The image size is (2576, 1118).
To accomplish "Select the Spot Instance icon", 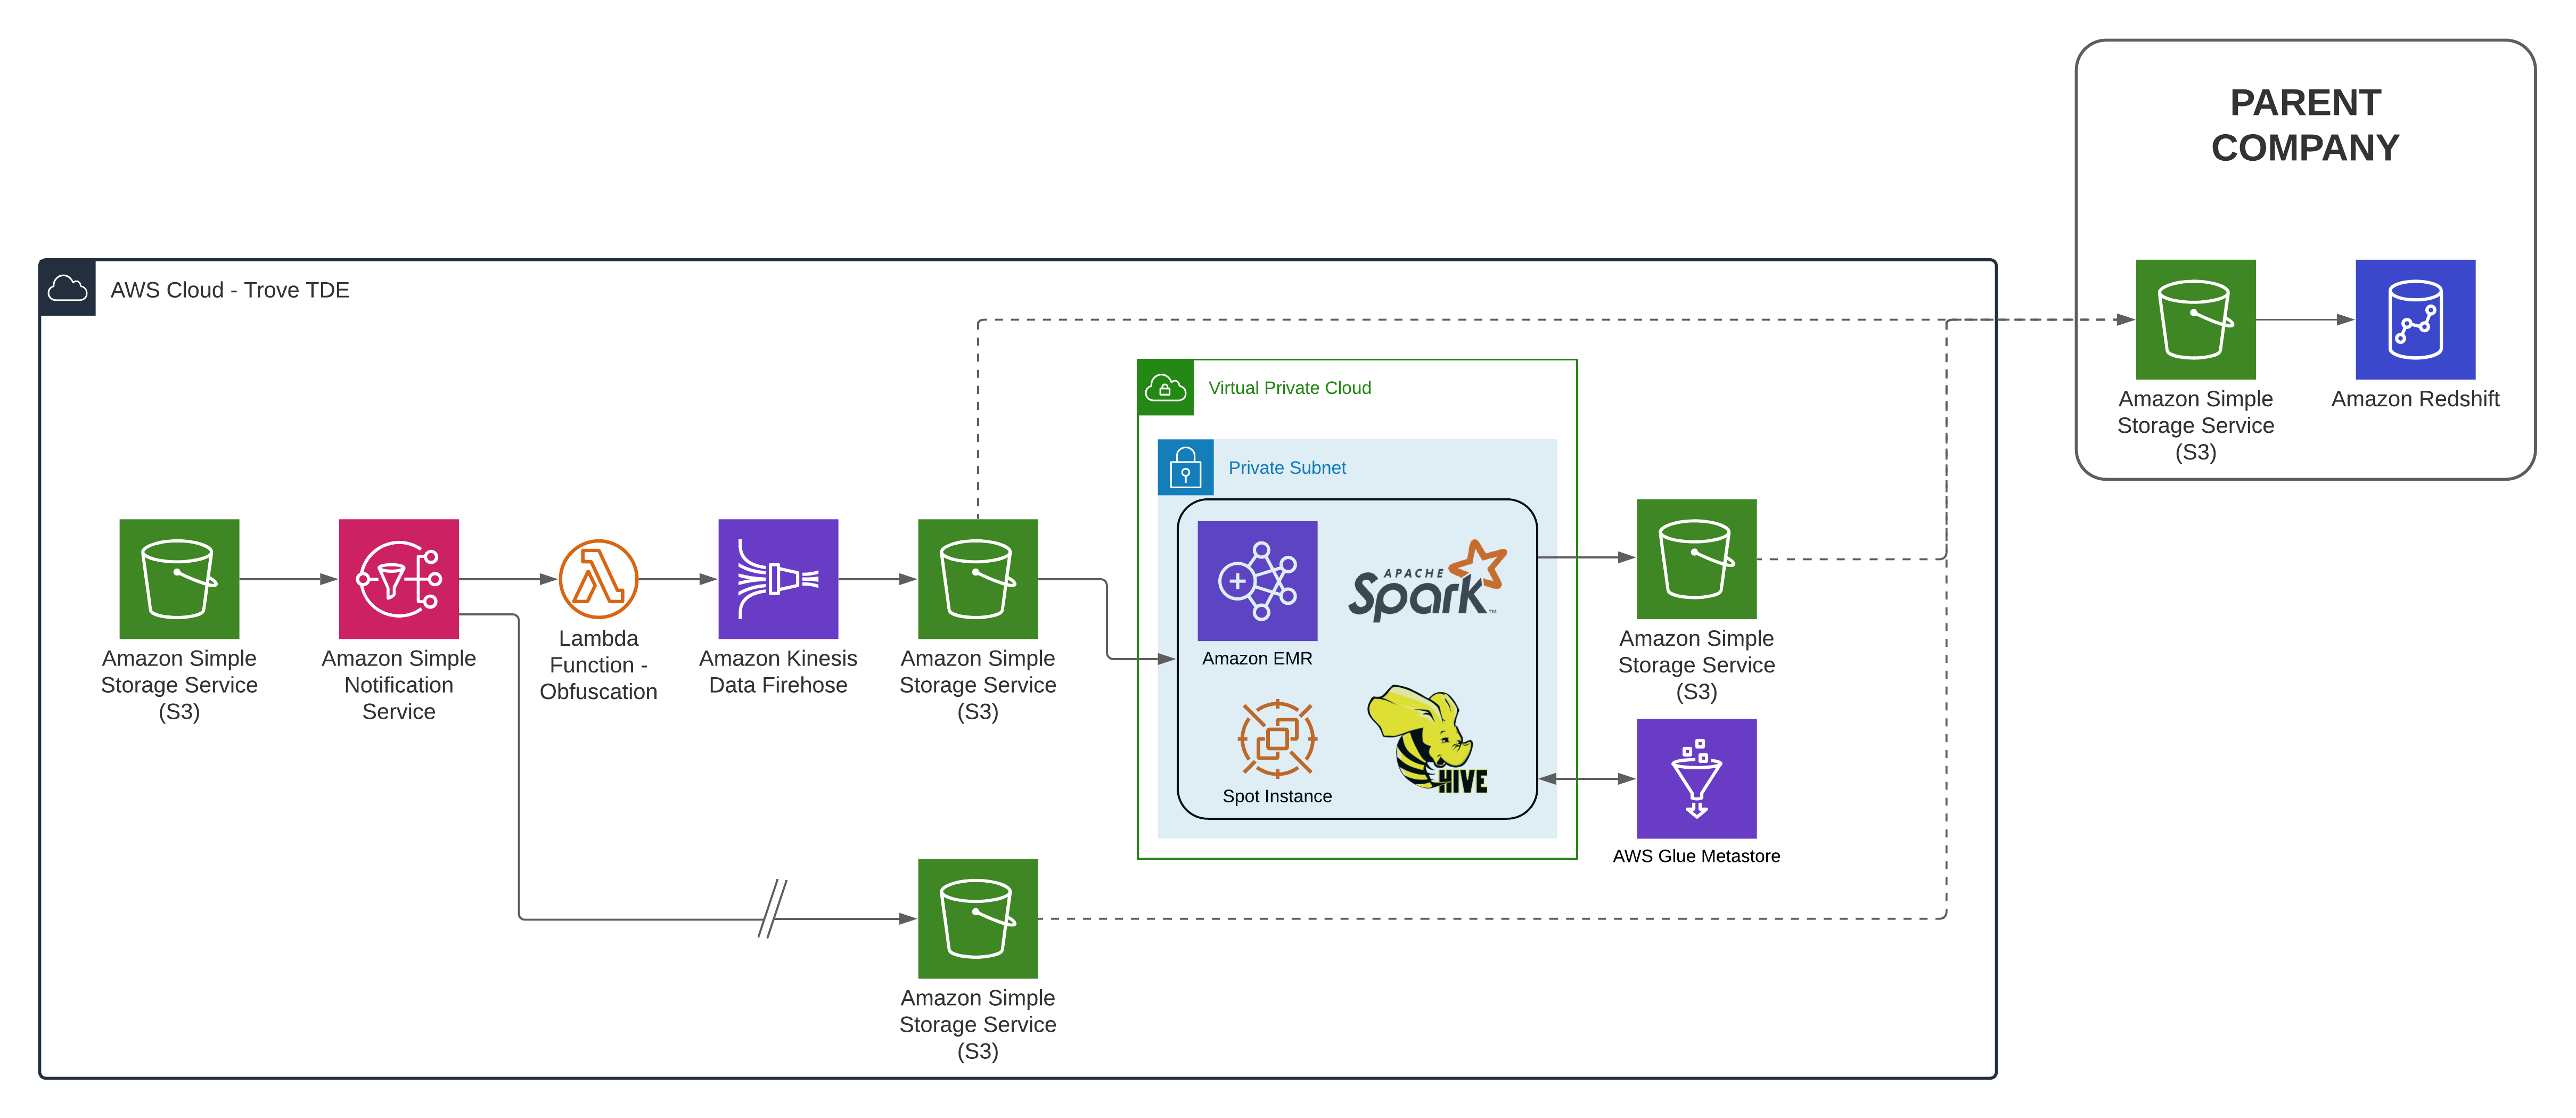I will [1277, 739].
